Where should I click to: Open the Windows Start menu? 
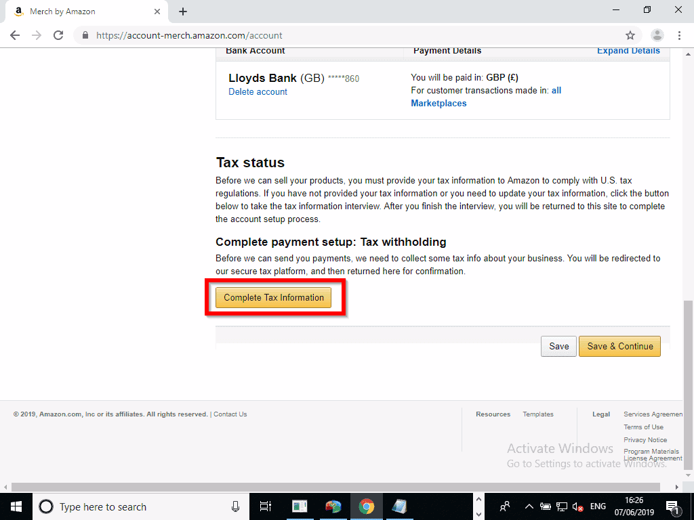pos(16,506)
